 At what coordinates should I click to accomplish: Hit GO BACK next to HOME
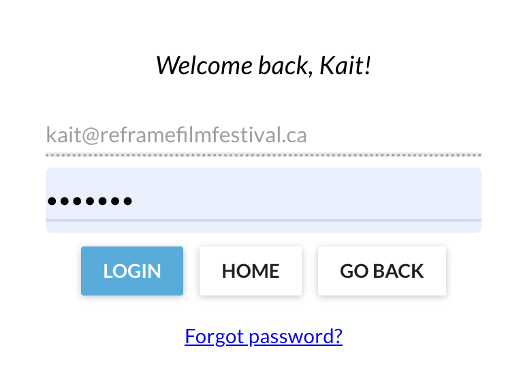(381, 271)
